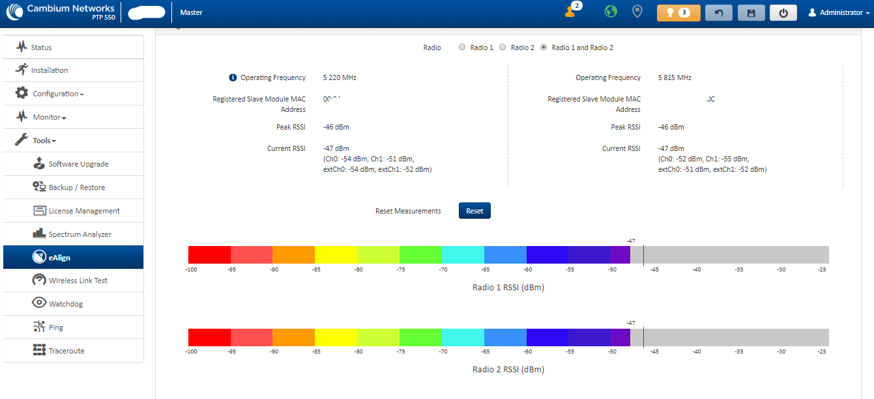Click the globe icon in top bar
This screenshot has width=874, height=399.
point(610,12)
